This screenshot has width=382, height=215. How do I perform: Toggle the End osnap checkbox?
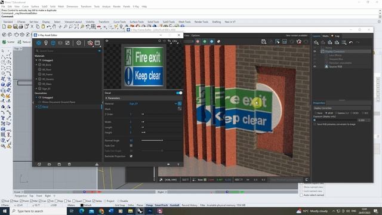3,201
